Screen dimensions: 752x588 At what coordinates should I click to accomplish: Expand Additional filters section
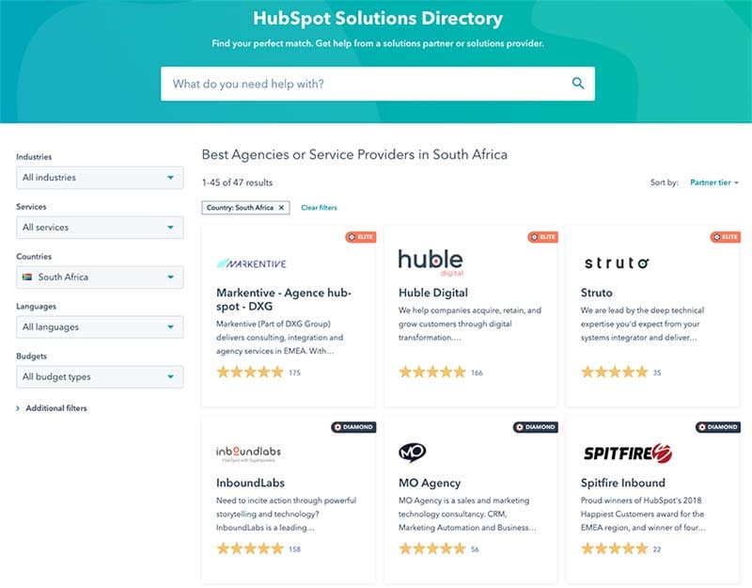(52, 408)
